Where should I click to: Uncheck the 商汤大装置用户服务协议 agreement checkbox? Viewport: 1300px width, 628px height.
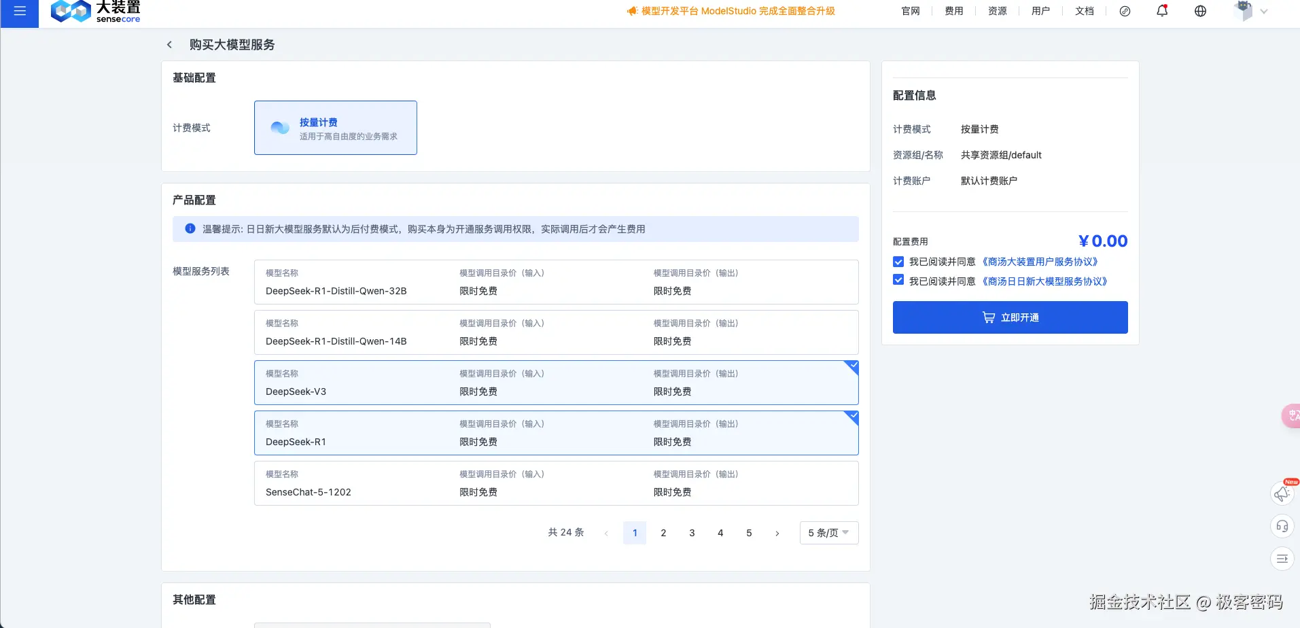tap(898, 262)
